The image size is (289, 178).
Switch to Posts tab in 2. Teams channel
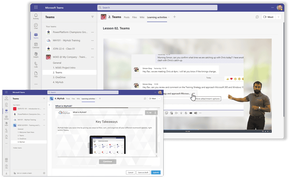pyautogui.click(x=127, y=17)
